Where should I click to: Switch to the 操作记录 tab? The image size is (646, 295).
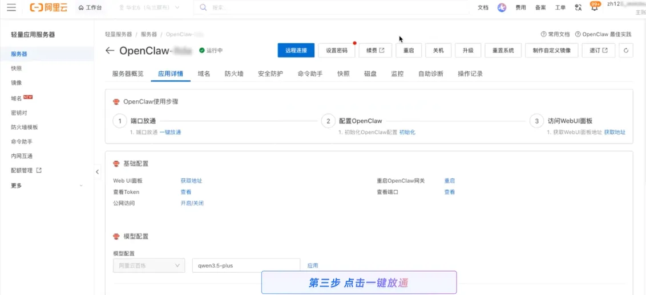(x=470, y=74)
